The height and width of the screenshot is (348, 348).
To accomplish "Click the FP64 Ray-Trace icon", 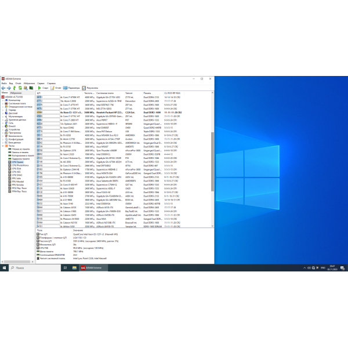I will pyautogui.click(x=10, y=191).
